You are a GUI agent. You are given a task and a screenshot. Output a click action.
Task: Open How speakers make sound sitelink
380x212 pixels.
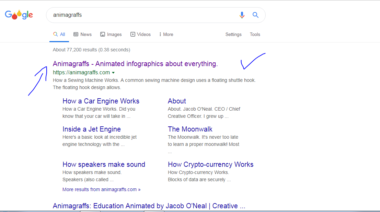[x=104, y=164]
